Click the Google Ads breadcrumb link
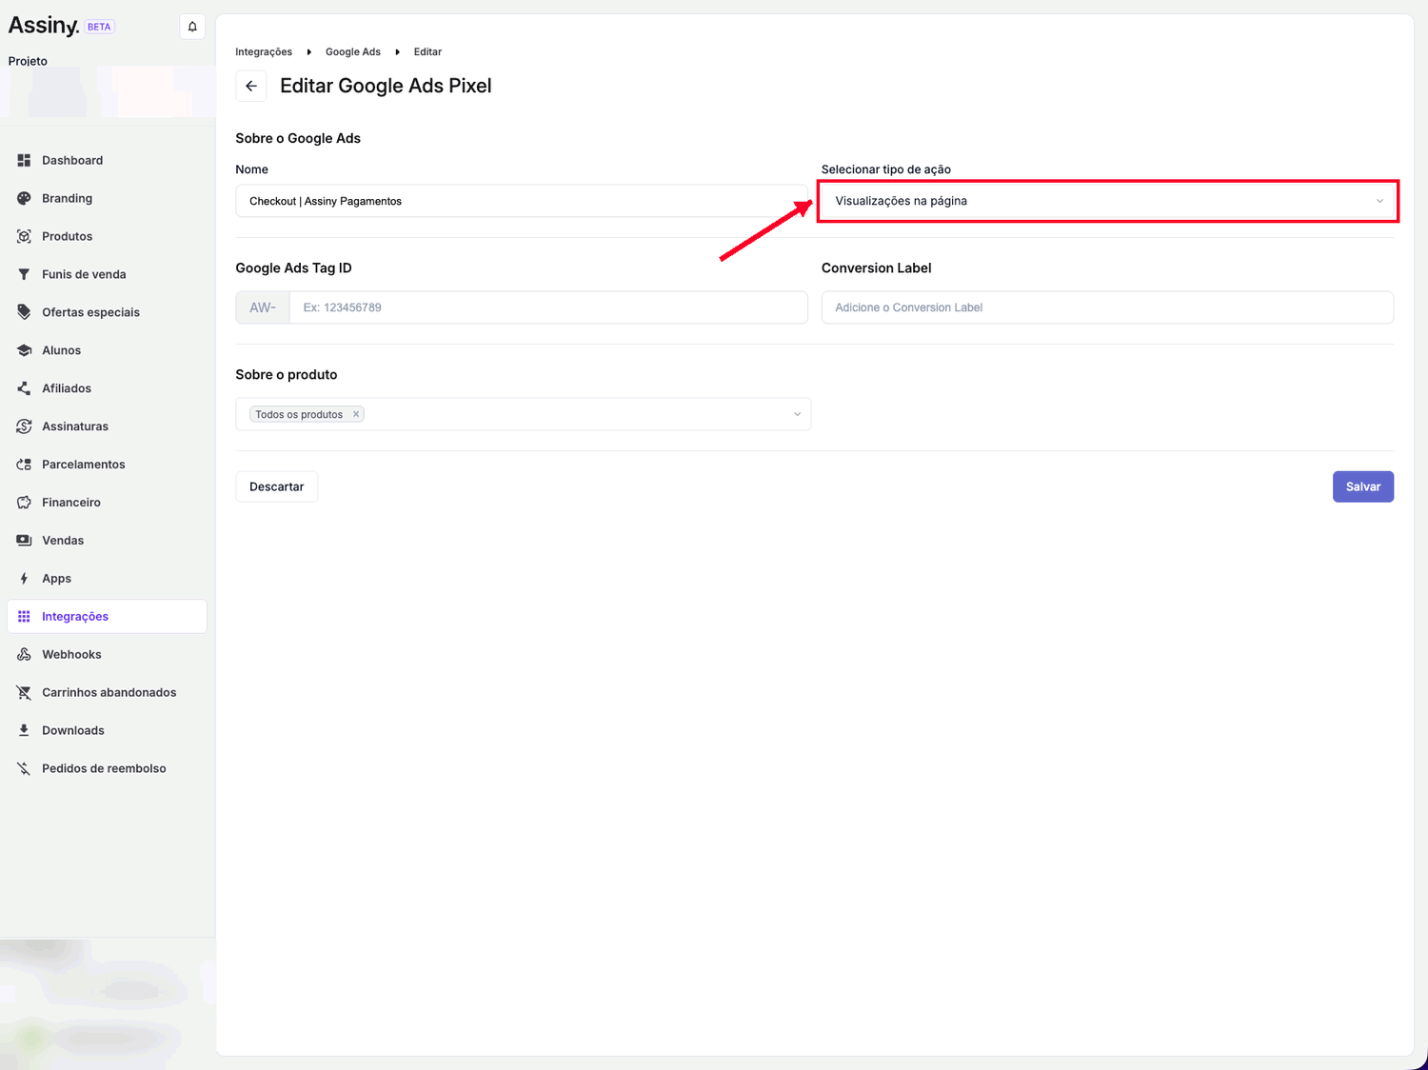This screenshot has height=1070, width=1428. [353, 52]
